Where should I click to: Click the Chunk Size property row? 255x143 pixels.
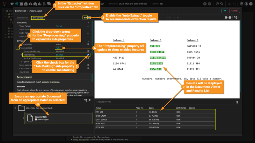point(53,72)
